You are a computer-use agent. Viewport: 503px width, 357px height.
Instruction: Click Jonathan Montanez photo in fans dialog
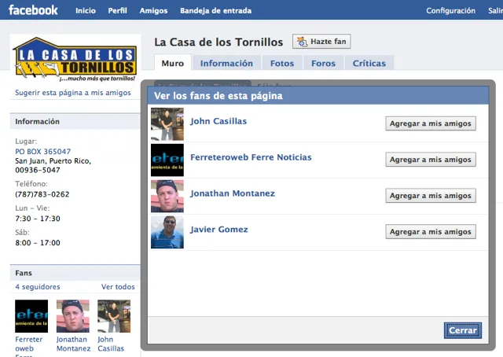[167, 196]
